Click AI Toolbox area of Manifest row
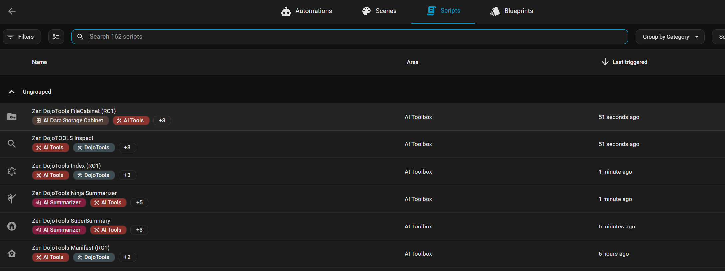The height and width of the screenshot is (271, 725). pos(418,254)
